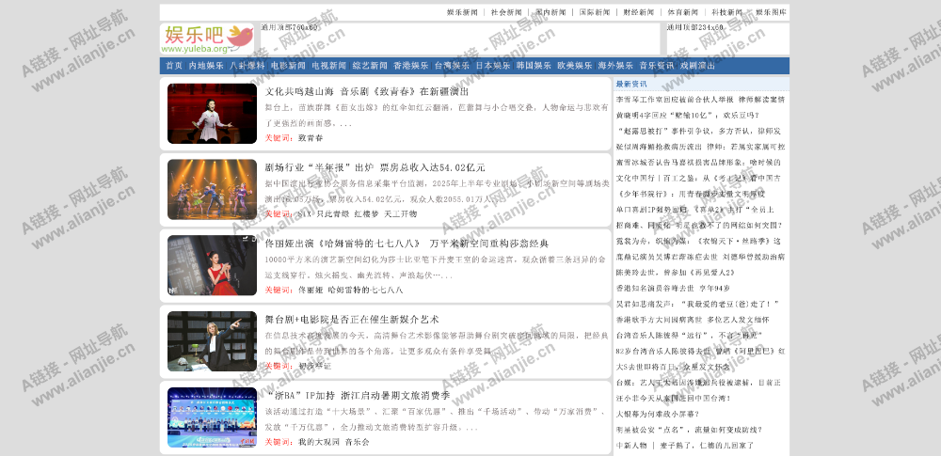Open 国内新闻 in the top link bar
The image size is (941, 456).
(x=550, y=12)
